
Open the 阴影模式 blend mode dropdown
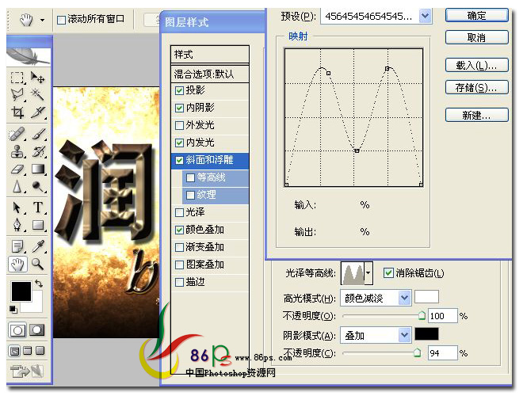pos(404,335)
